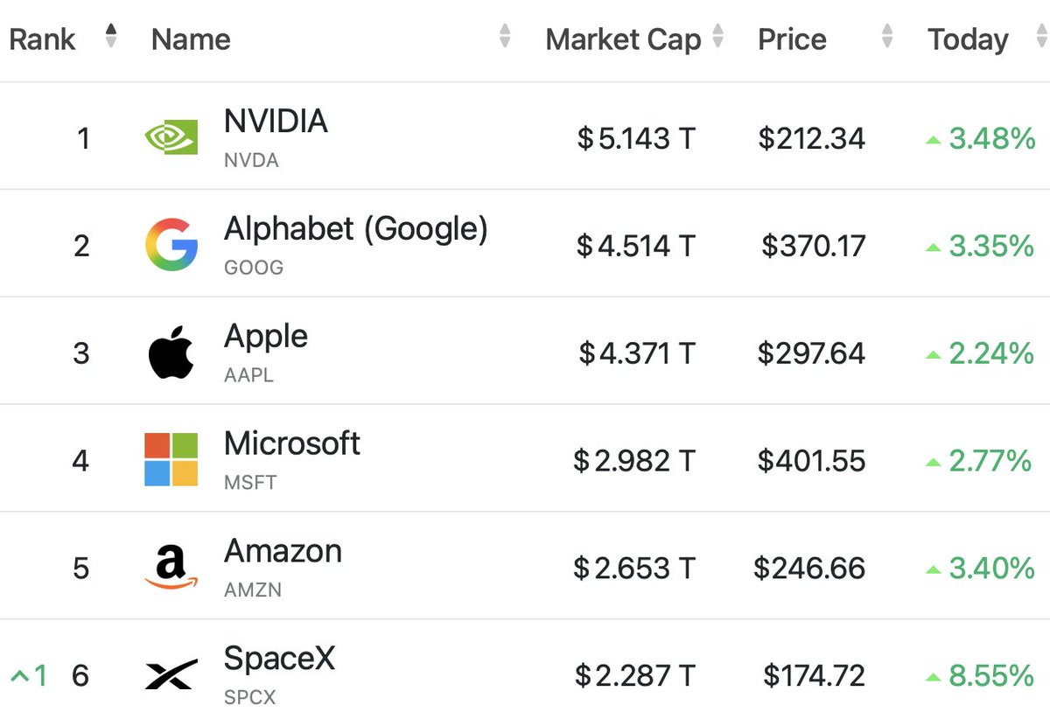Sort table using Rank column arrows
This screenshot has width=1050, height=719.
point(110,36)
